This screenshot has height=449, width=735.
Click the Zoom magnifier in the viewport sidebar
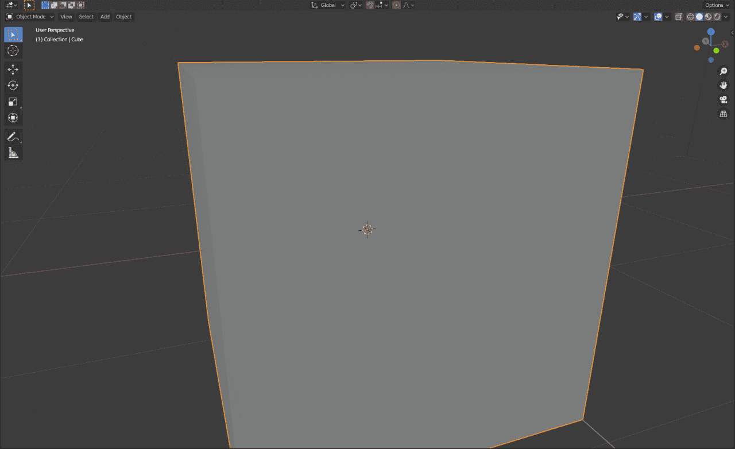tap(723, 71)
